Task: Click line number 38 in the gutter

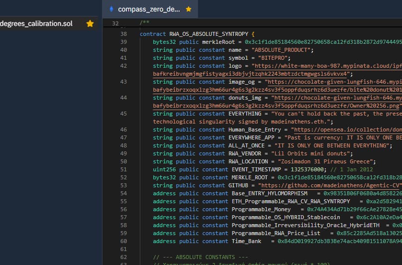Action: coord(123,34)
